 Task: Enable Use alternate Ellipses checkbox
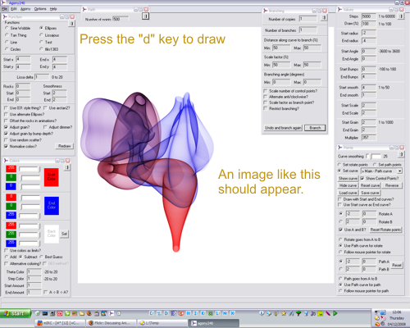pyautogui.click(x=6, y=114)
